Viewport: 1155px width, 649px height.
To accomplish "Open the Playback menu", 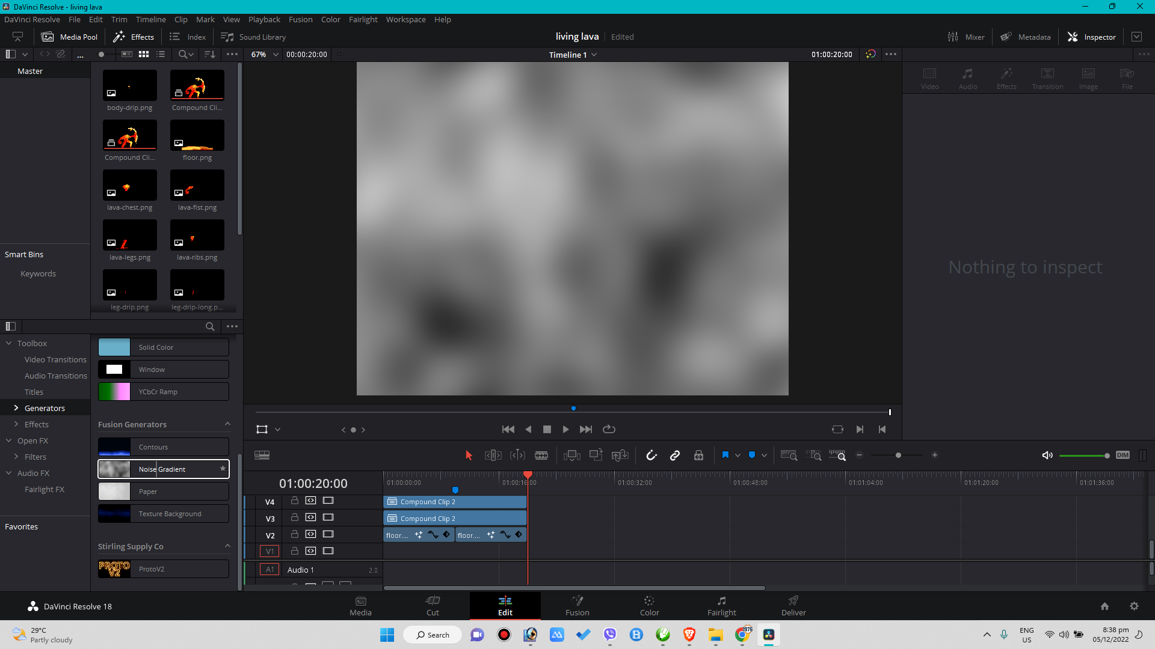I will click(x=264, y=19).
